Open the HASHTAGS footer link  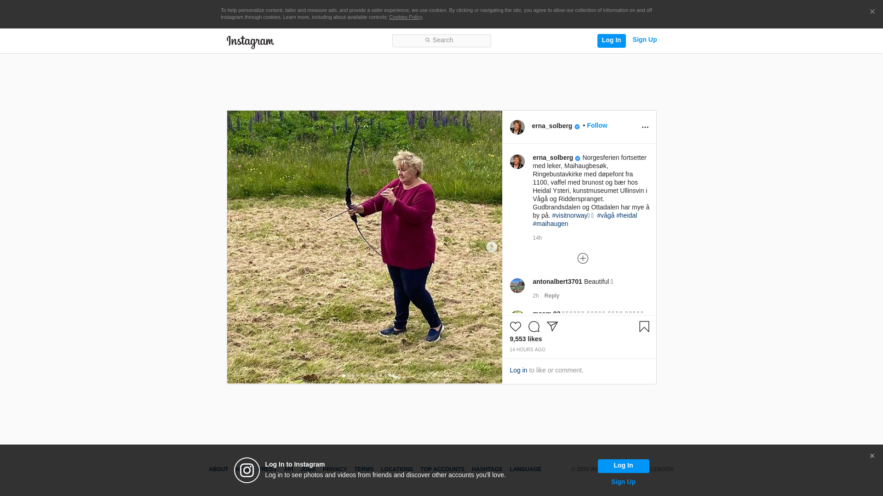click(x=487, y=469)
